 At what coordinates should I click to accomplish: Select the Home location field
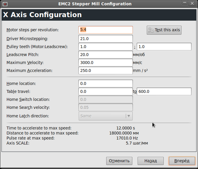pos(106,83)
